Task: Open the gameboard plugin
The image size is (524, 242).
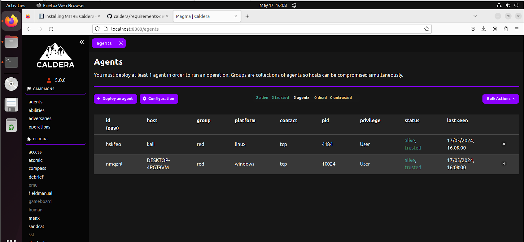Action: point(40,201)
